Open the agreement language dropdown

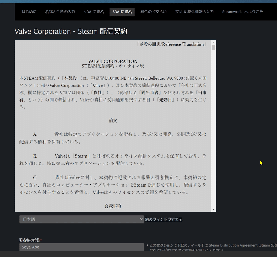tap(81, 219)
